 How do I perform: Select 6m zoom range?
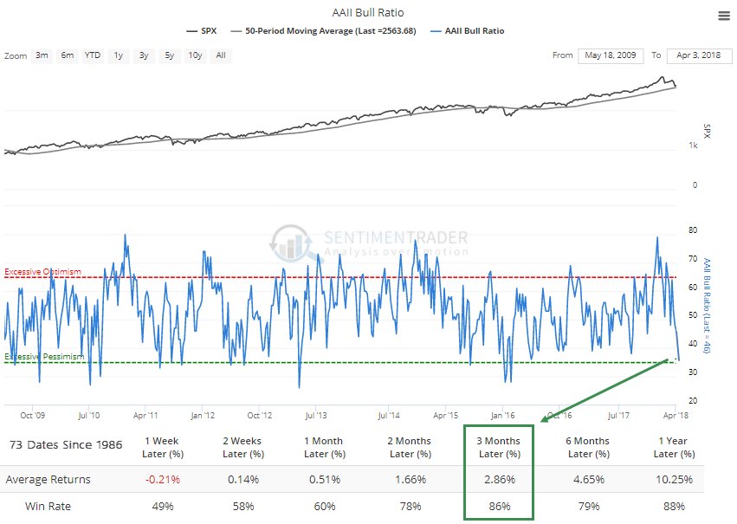pos(68,55)
